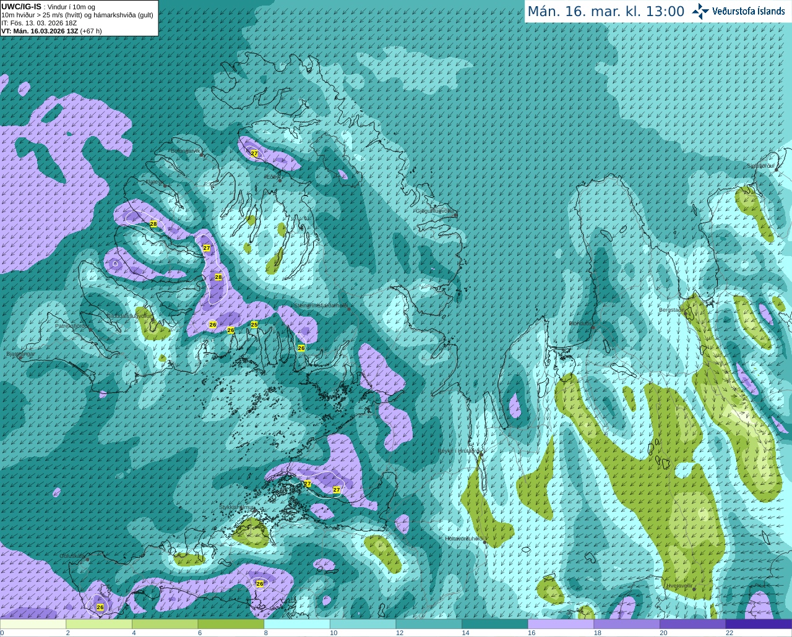Image resolution: width=792 pixels, height=637 pixels.
Task: Pick the palest yellow 0–2 scale swatch
Action: coord(33,624)
